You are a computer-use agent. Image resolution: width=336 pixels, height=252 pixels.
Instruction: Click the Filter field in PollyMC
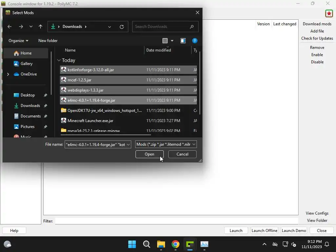[176, 221]
